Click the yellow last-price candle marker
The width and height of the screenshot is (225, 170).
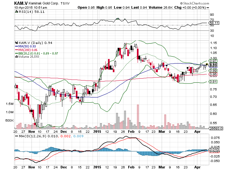pos(207,64)
